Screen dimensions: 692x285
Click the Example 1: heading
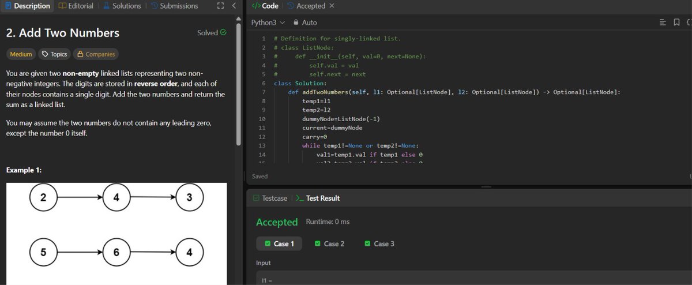[24, 170]
